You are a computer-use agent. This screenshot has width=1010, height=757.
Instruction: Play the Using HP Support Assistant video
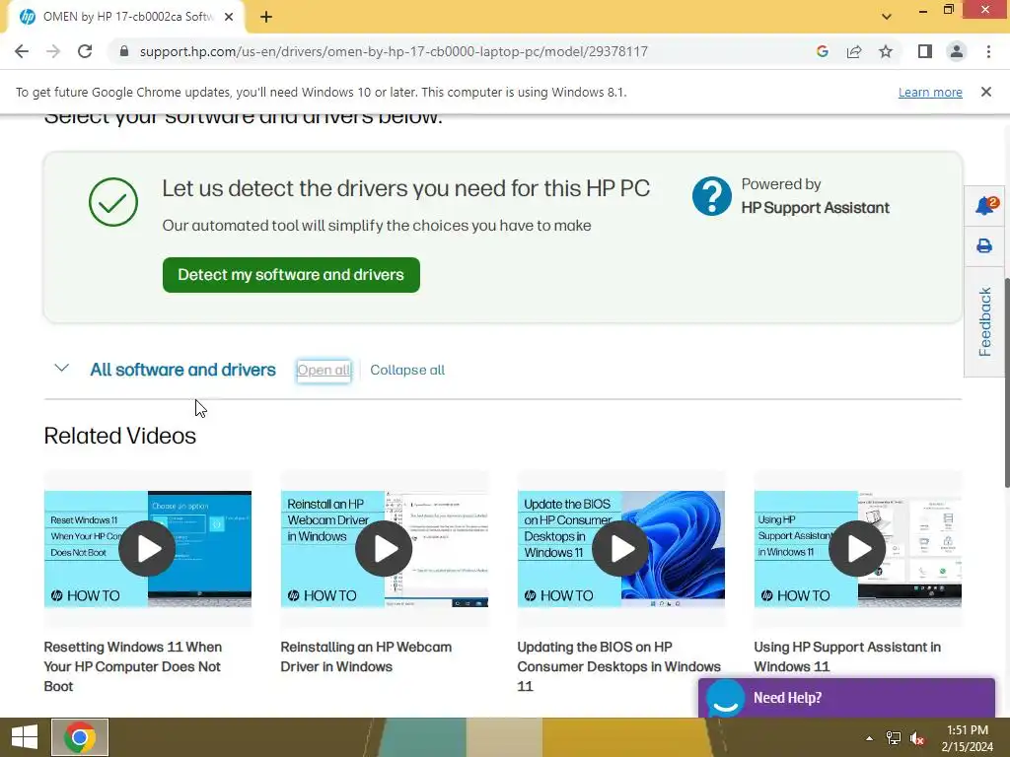pyautogui.click(x=858, y=548)
